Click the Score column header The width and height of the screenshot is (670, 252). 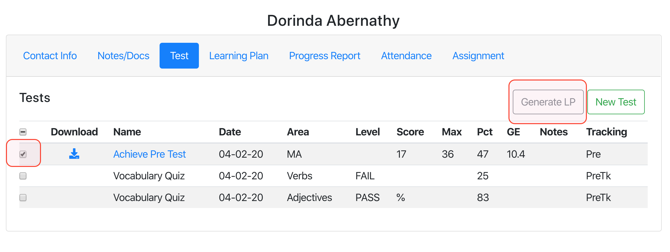[x=410, y=132]
